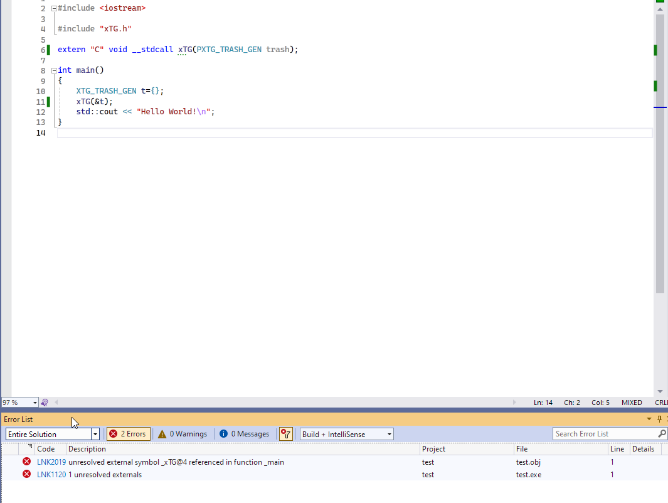Click the Error List title bar
668x503 pixels.
pos(19,419)
